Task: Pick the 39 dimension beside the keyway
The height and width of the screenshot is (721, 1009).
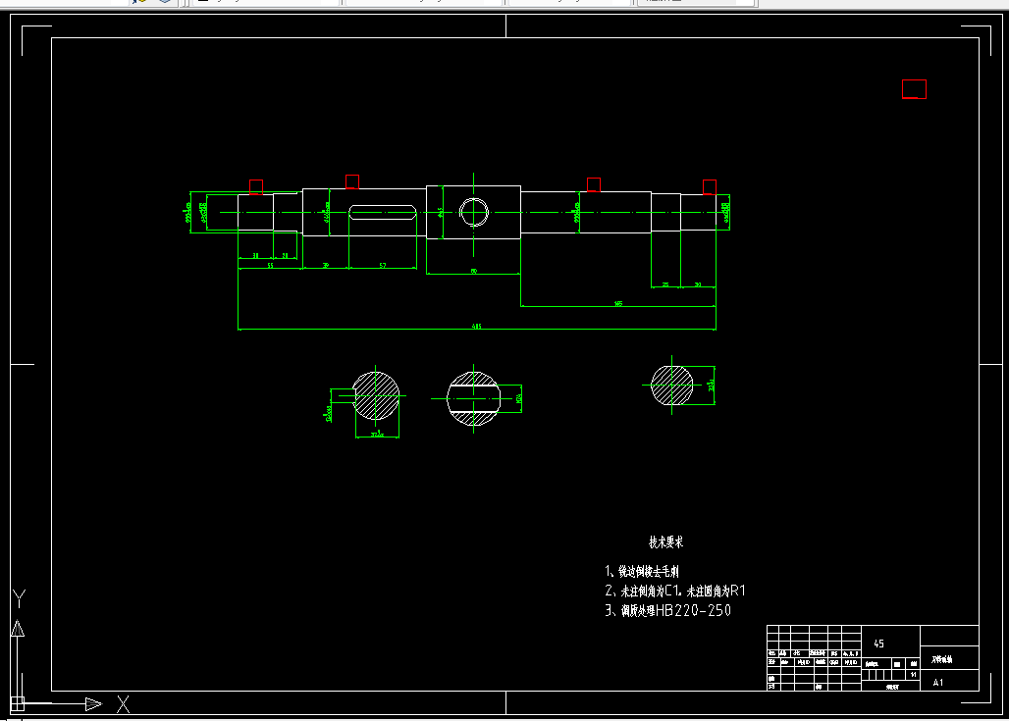Action: 326,265
